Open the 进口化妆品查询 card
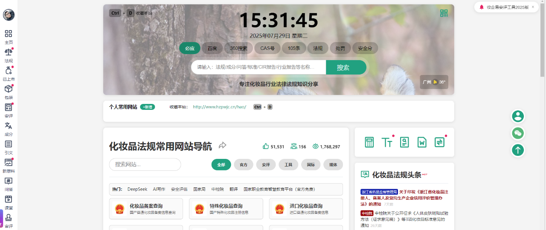The height and width of the screenshot is (230, 546). point(306,209)
